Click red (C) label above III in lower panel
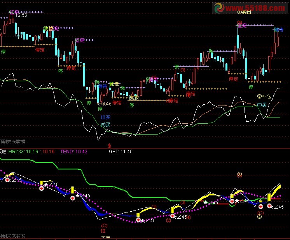290x240 pixels. pos(104,226)
